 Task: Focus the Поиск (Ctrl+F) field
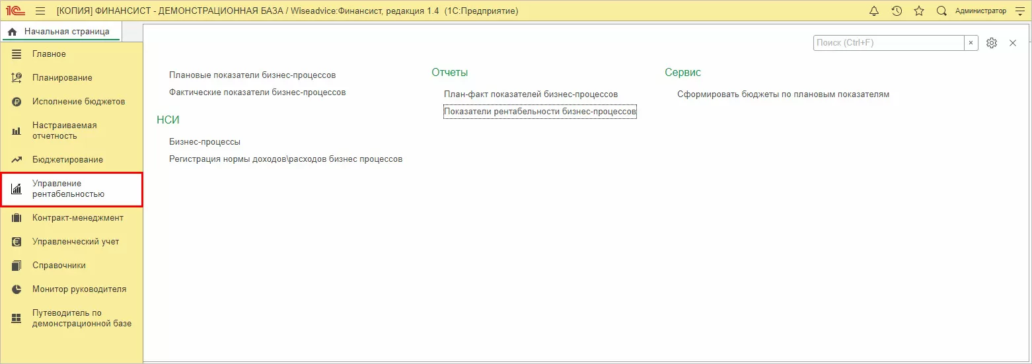tap(889, 43)
